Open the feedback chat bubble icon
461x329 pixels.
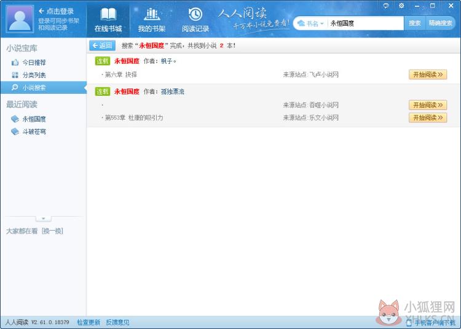pyautogui.click(x=386, y=6)
